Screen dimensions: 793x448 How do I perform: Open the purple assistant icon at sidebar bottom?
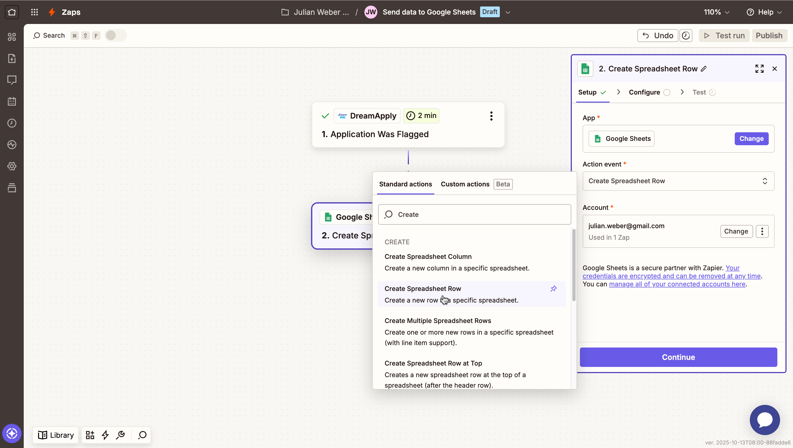click(x=12, y=433)
